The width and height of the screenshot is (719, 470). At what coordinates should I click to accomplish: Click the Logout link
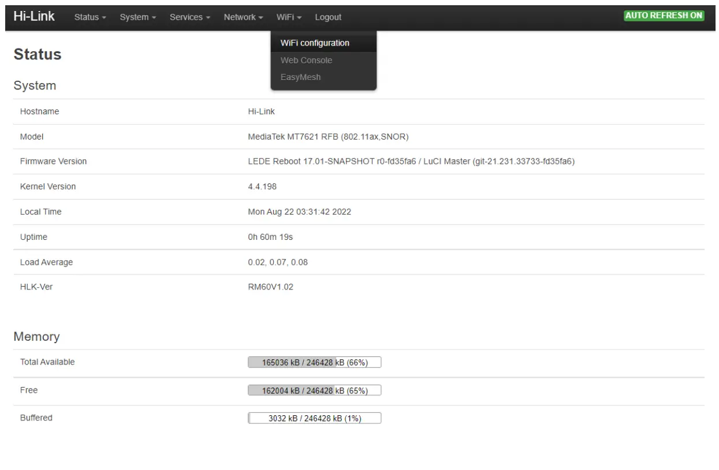click(x=327, y=17)
